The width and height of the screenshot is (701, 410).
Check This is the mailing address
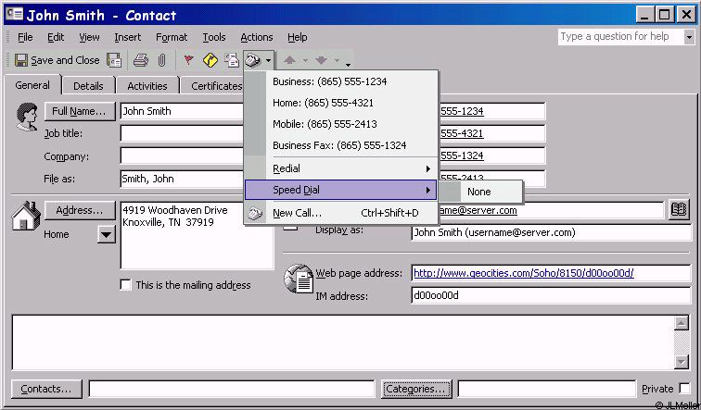[x=125, y=285]
